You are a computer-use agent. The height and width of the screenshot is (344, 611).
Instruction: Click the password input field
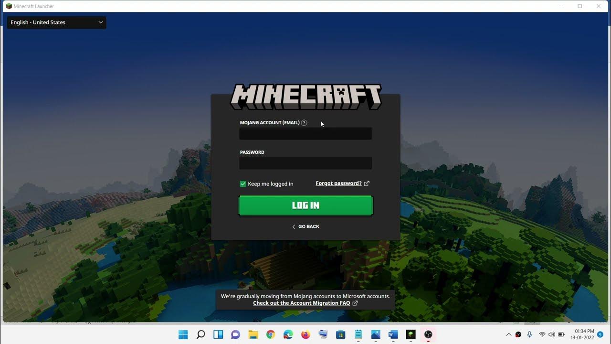click(305, 163)
